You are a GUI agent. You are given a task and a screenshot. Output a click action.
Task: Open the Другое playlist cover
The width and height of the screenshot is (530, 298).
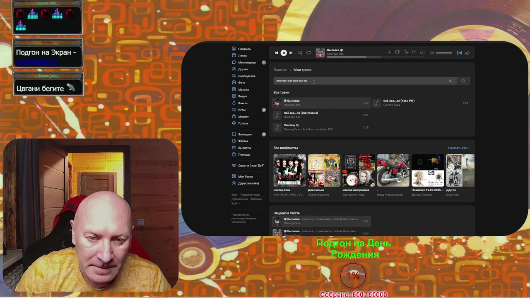[x=460, y=171]
